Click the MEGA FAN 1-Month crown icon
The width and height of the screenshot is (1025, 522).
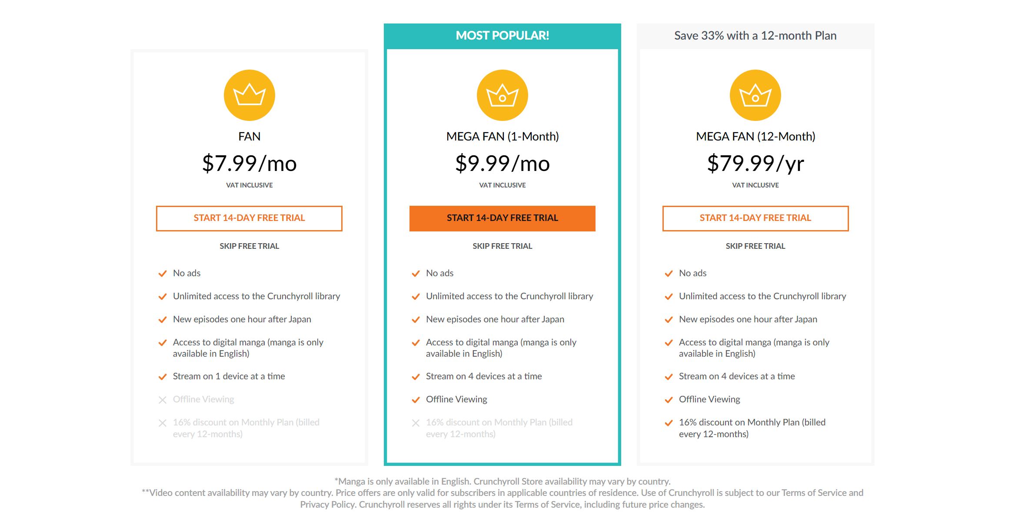pos(502,95)
